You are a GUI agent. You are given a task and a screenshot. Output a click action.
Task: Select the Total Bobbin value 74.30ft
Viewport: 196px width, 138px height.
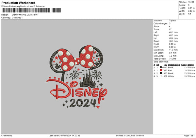pos(172,59)
